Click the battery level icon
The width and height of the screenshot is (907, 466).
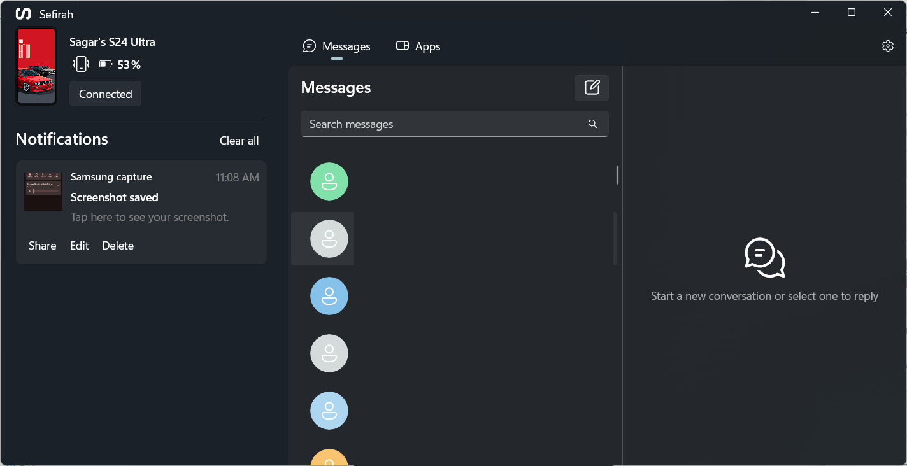tap(106, 64)
